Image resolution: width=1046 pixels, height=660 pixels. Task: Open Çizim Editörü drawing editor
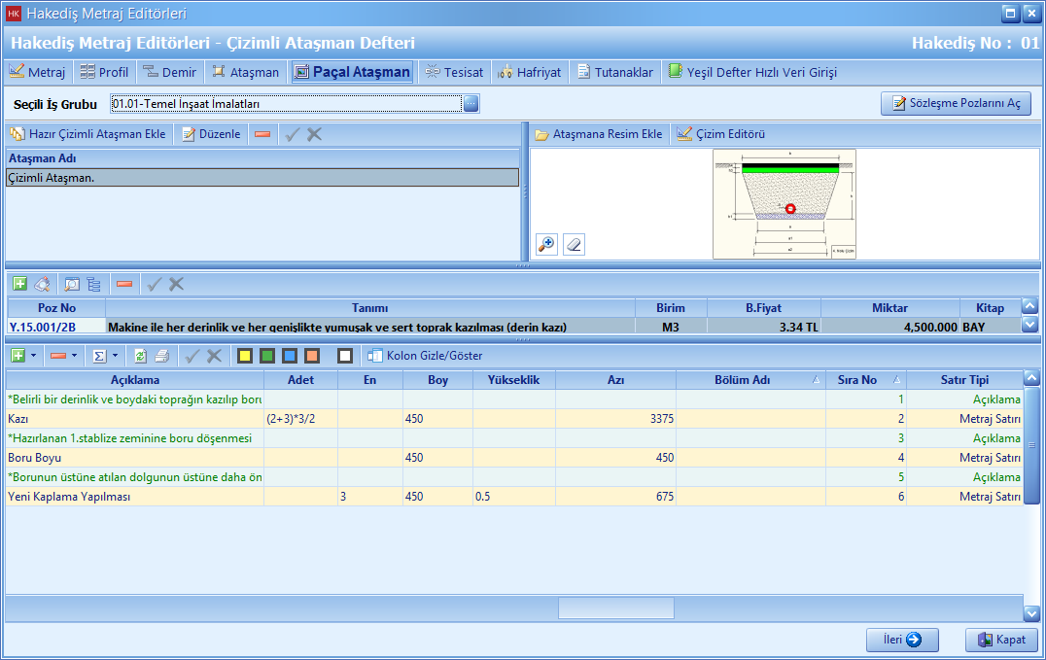click(721, 134)
